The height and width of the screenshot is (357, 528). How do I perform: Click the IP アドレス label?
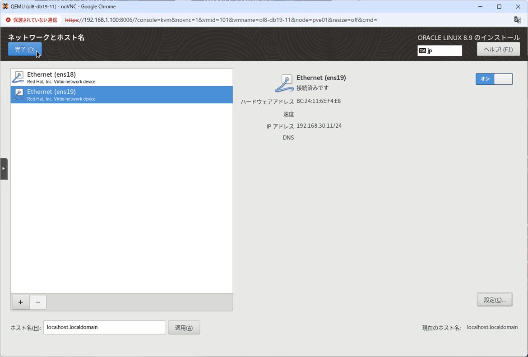pos(280,126)
